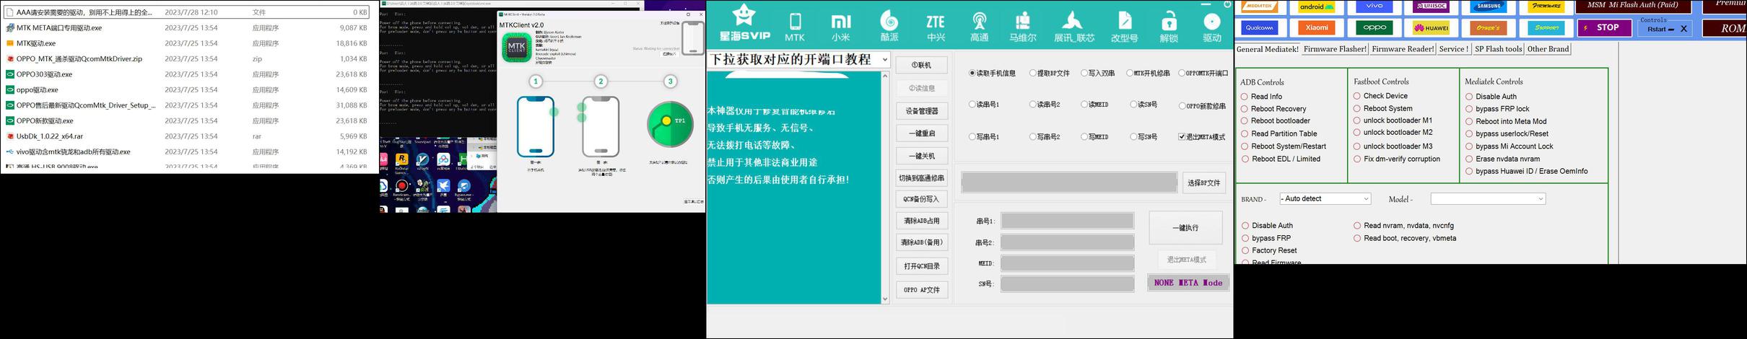Click the 设备管理器 device manager button
1747x339 pixels.
(921, 111)
